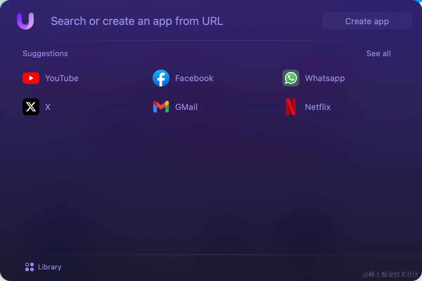Open Library label at bottom
The image size is (422, 281).
click(x=50, y=267)
